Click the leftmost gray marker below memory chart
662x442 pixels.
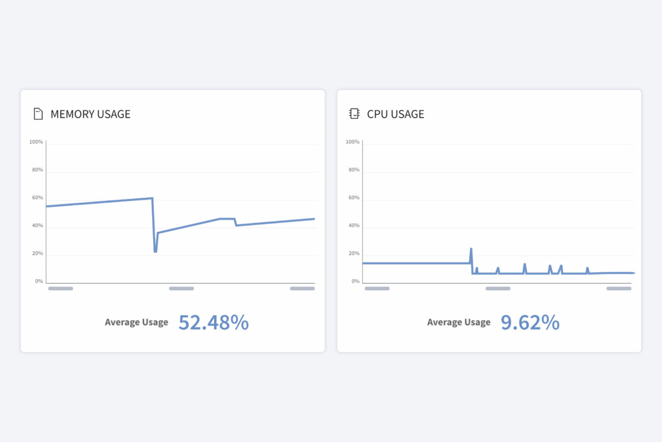pos(61,288)
